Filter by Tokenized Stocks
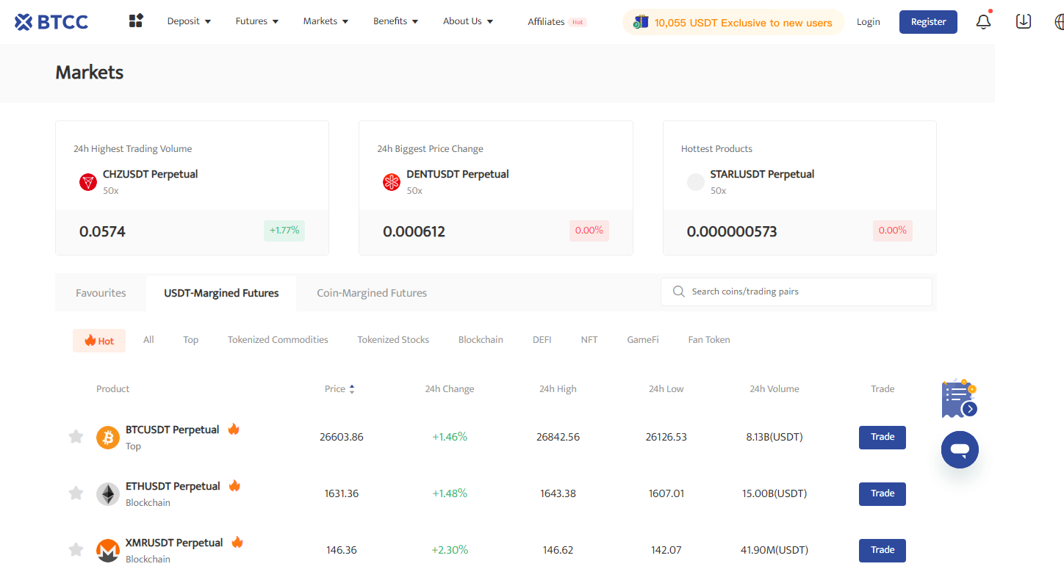The image size is (1064, 572). pyautogui.click(x=393, y=340)
